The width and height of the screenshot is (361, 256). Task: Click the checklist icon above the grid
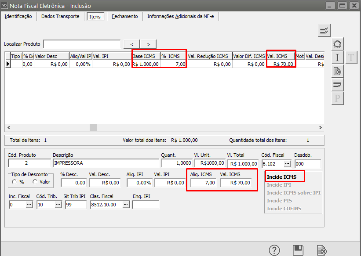[x=324, y=30]
